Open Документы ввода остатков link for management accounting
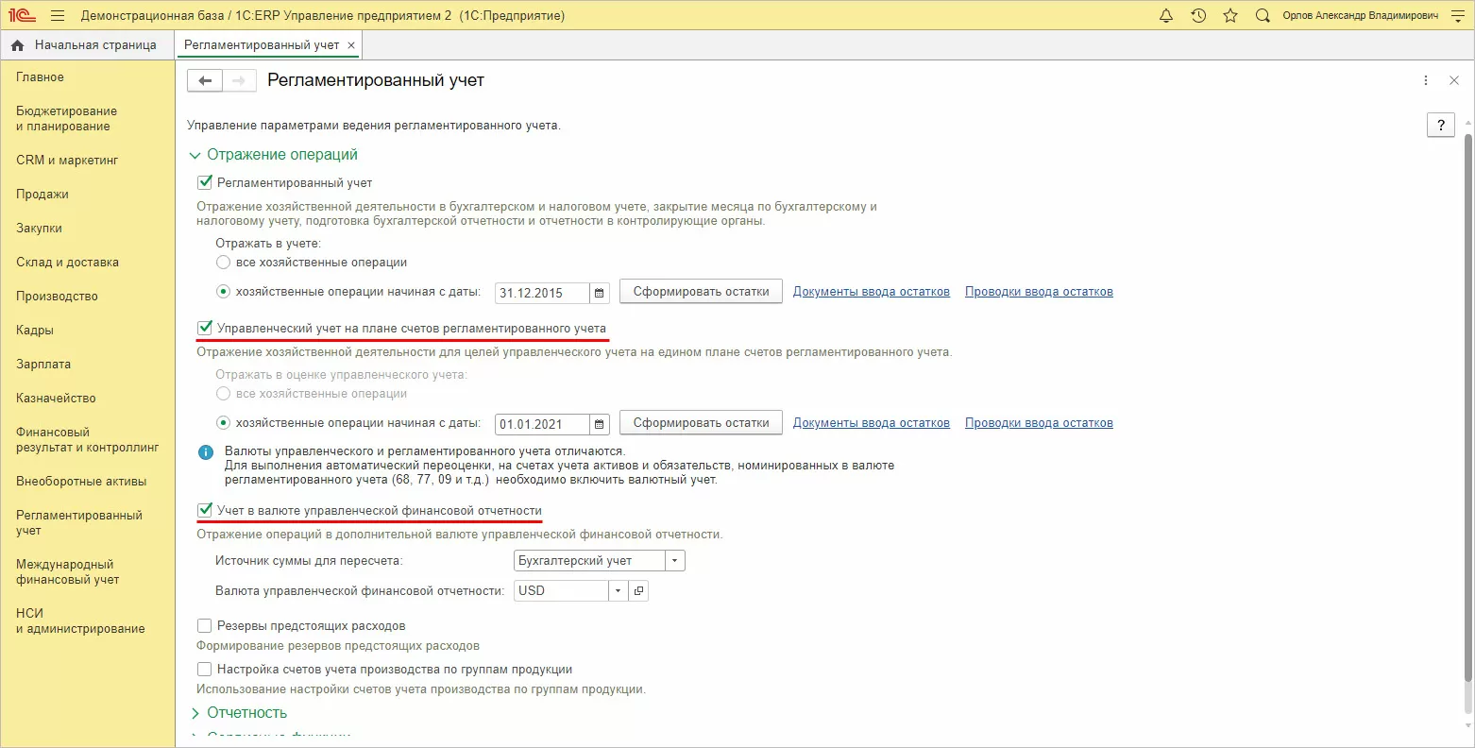The height and width of the screenshot is (748, 1475). 872,423
